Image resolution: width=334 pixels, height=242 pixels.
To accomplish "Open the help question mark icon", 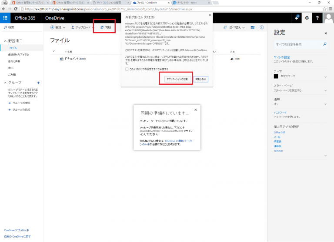I will pyautogui.click(x=317, y=18).
